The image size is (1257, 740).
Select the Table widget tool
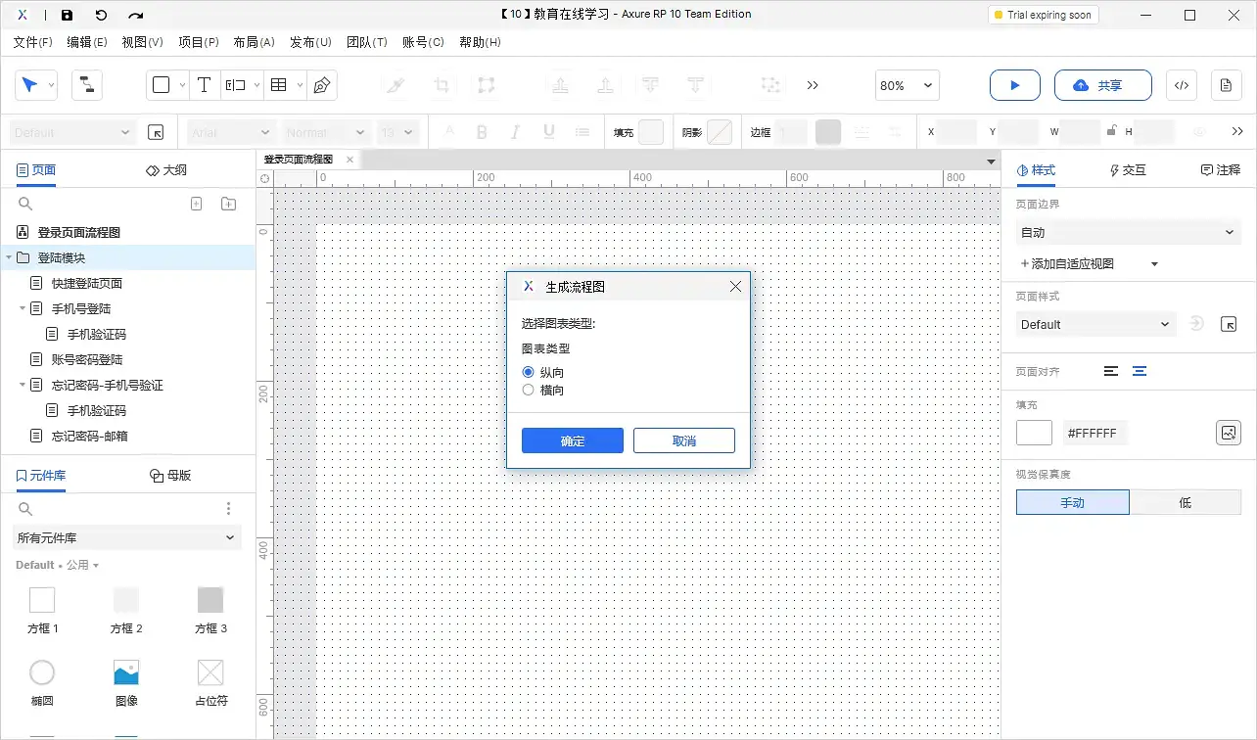279,84
